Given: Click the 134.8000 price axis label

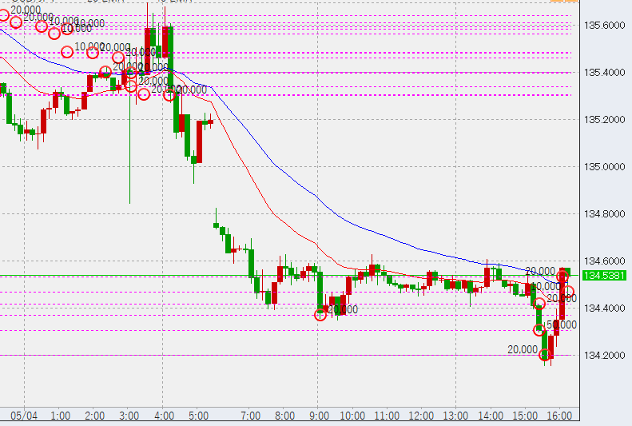Looking at the screenshot, I should point(604,214).
